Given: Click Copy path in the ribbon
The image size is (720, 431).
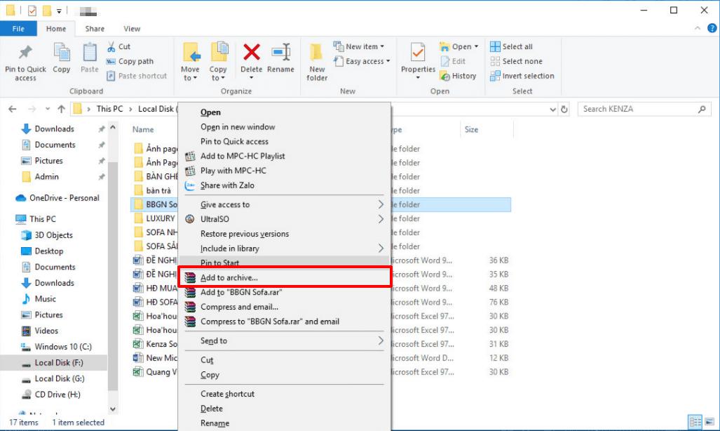Looking at the screenshot, I should click(x=130, y=61).
